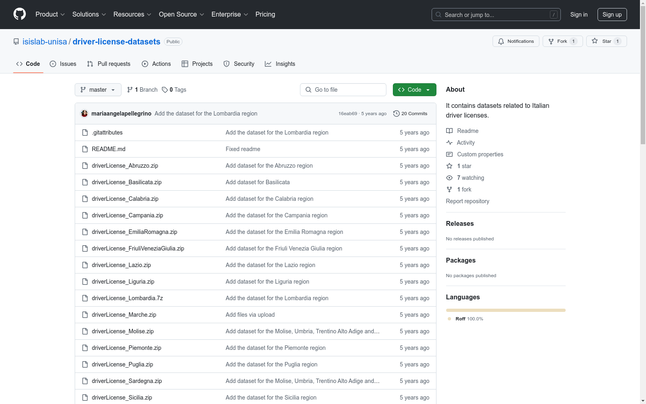Click the 1 Branch link
This screenshot has height=404, width=646.
pos(142,90)
